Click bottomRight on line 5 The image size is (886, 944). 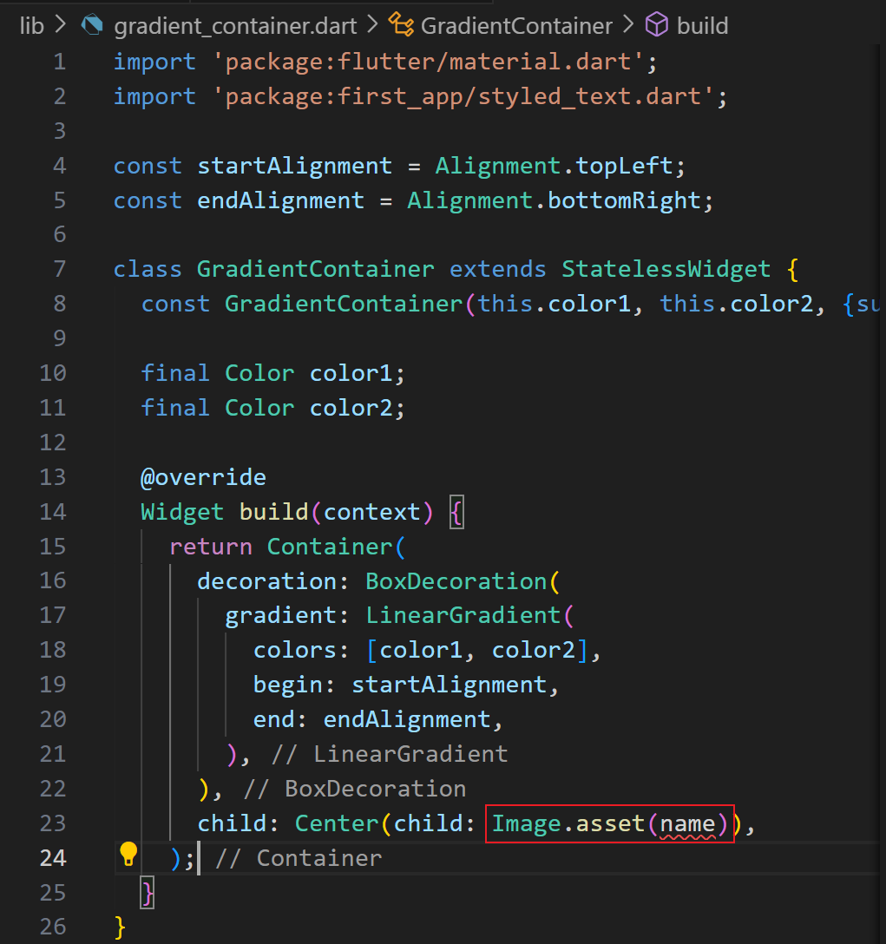(x=624, y=200)
